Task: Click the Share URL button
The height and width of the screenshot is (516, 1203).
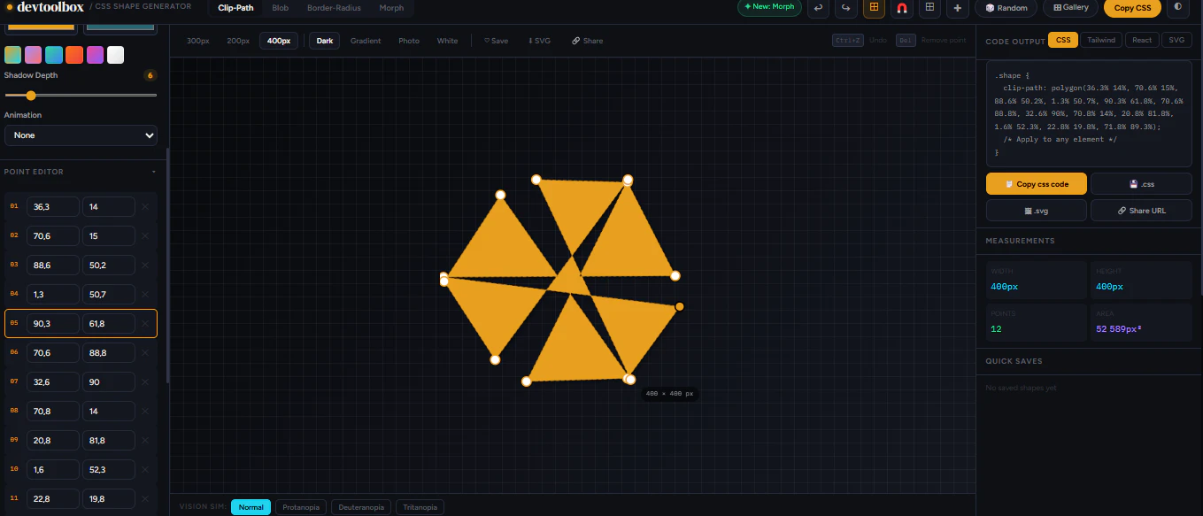Action: (1141, 211)
